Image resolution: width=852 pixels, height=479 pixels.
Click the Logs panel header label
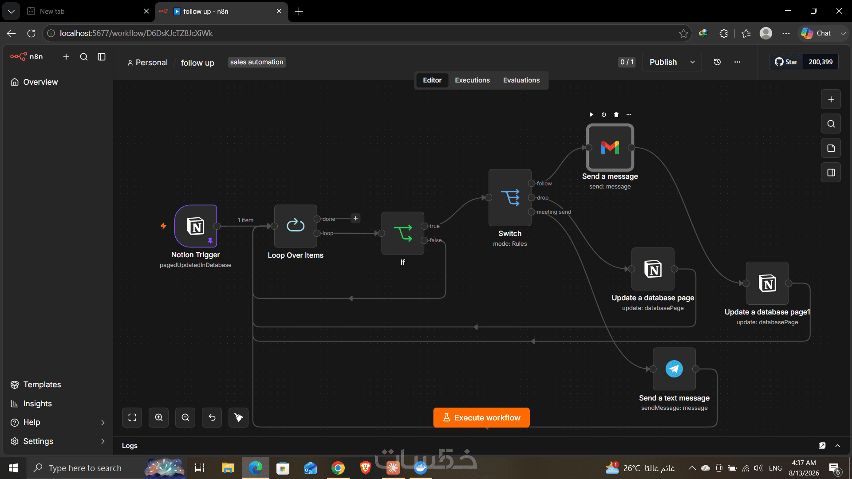pyautogui.click(x=130, y=446)
